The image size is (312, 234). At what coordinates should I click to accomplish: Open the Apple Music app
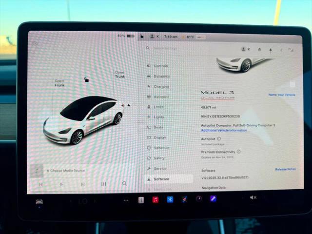pyautogui.click(x=156, y=199)
